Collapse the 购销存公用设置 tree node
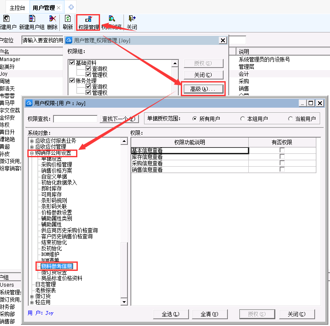Screen dimensions: 330x326 (31, 153)
